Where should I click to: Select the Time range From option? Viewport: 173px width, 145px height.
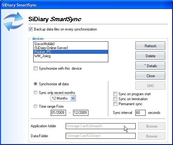pyautogui.click(x=35, y=106)
